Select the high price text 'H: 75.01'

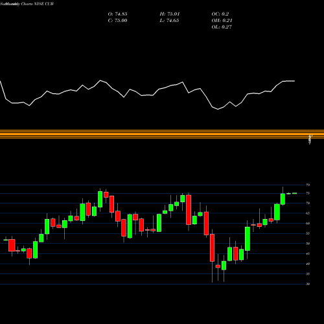(170, 14)
